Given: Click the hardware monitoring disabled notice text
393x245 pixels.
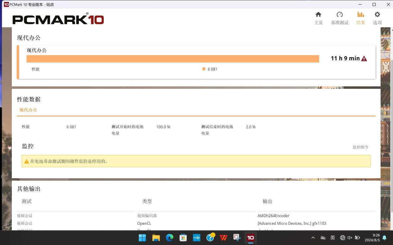Looking at the screenshot, I should pyautogui.click(x=69, y=161).
